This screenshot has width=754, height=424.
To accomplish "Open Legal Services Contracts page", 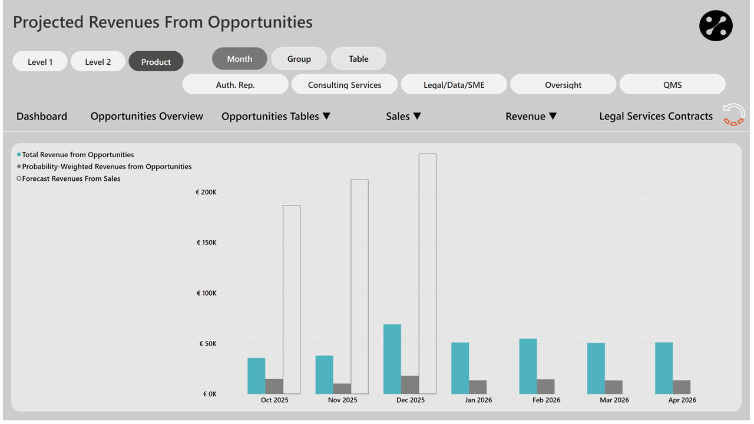I will pos(656,117).
